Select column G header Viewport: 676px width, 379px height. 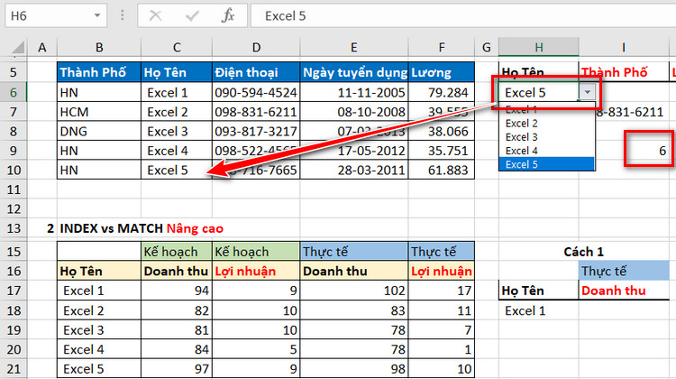[x=487, y=47]
